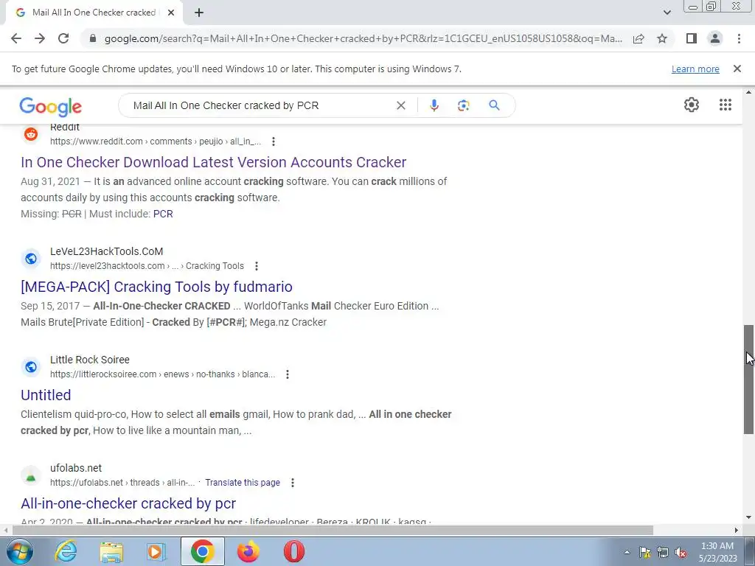This screenshot has width=755, height=566.
Task: Click the scrollbar down arrow
Action: (749, 518)
